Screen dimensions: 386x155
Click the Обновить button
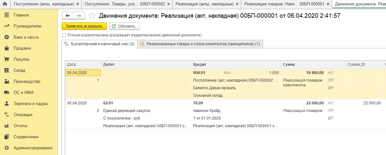(x=124, y=26)
